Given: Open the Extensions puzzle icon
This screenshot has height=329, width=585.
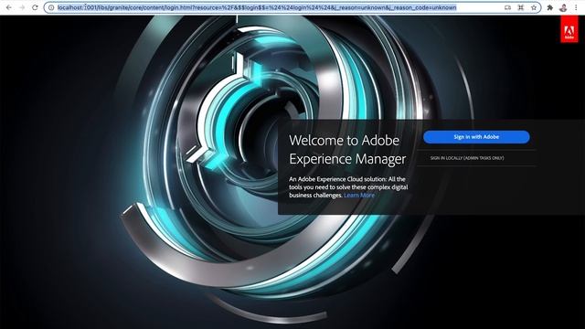Looking at the screenshot, I should [x=550, y=7].
